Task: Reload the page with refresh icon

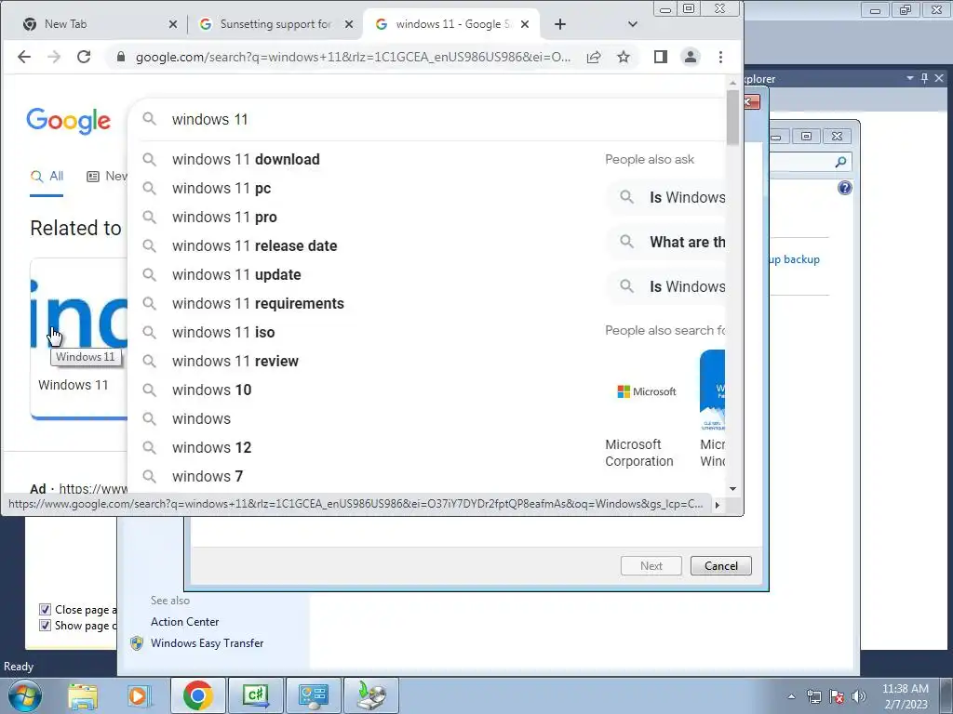Action: (x=84, y=57)
